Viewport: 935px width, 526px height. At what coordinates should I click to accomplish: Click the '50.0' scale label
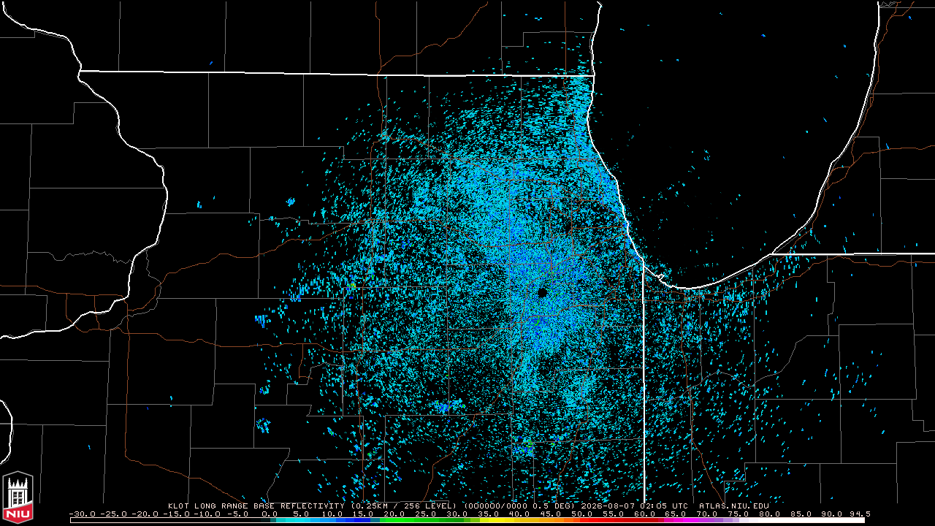pyautogui.click(x=582, y=514)
